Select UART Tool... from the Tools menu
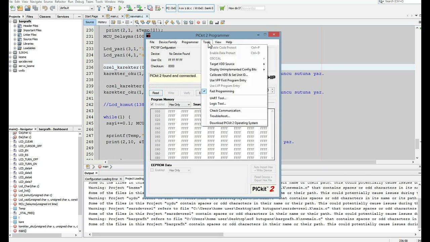The image size is (430, 242). click(x=234, y=98)
